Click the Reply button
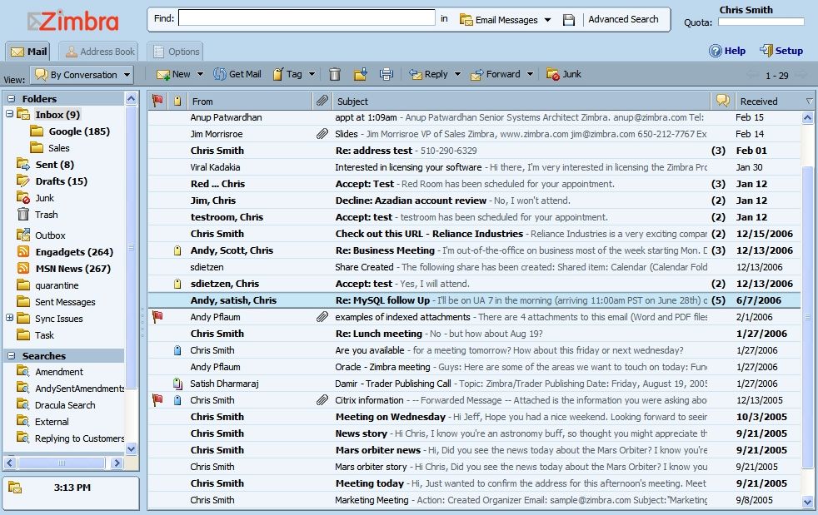The height and width of the screenshot is (515, 818). click(428, 74)
